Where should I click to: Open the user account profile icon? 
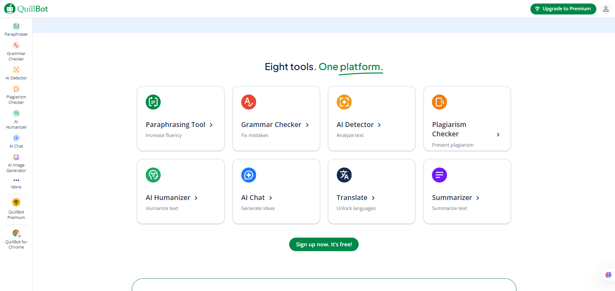[x=606, y=9]
